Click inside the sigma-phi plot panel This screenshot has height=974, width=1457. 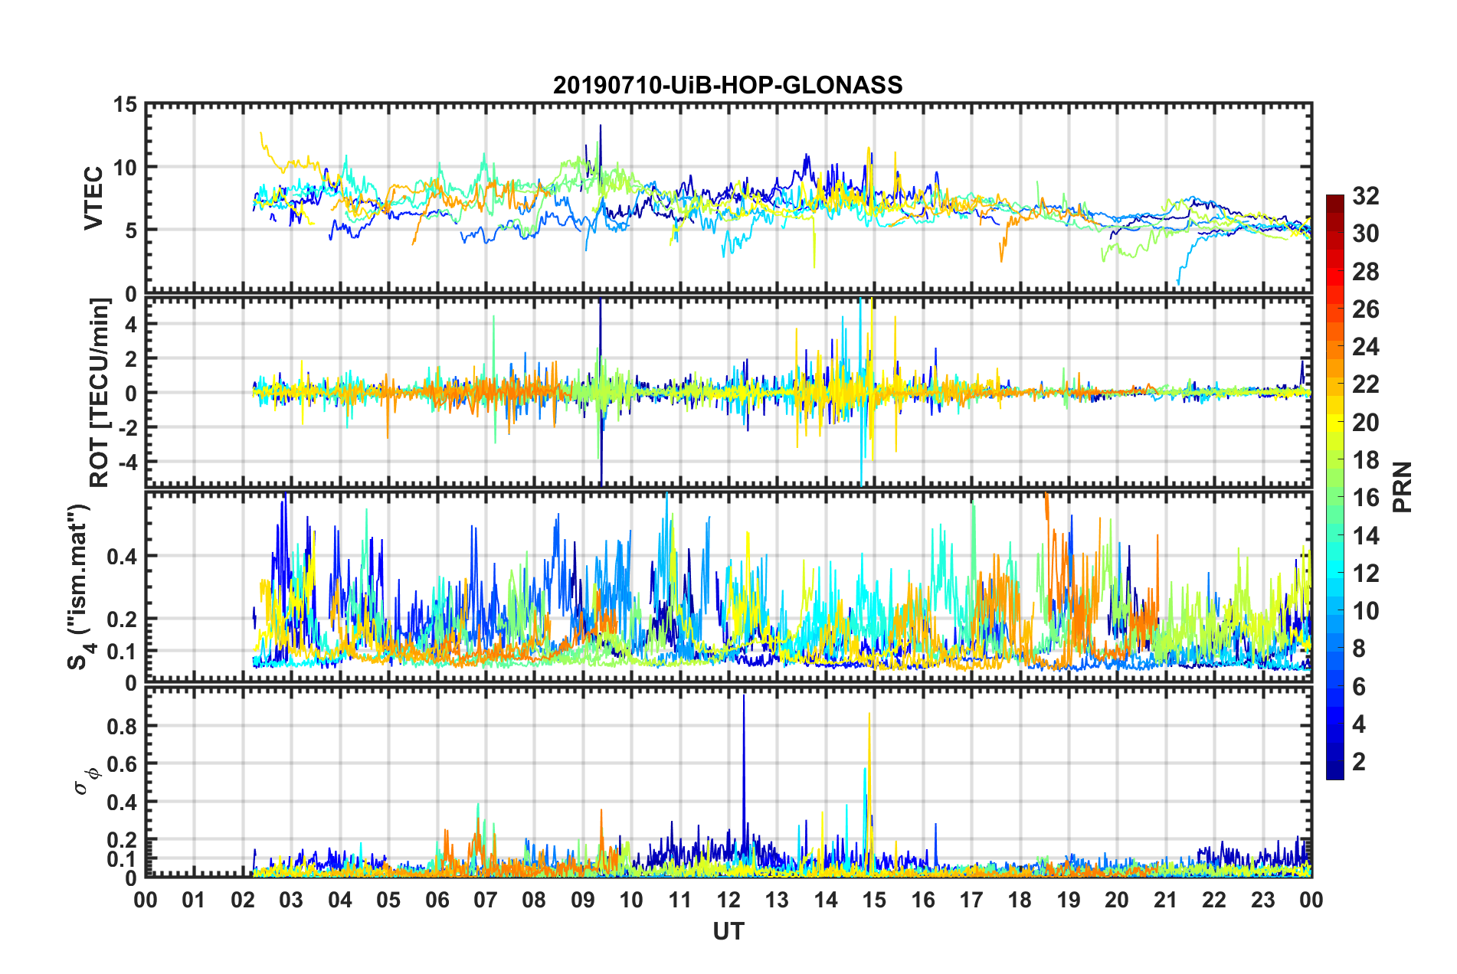728,781
